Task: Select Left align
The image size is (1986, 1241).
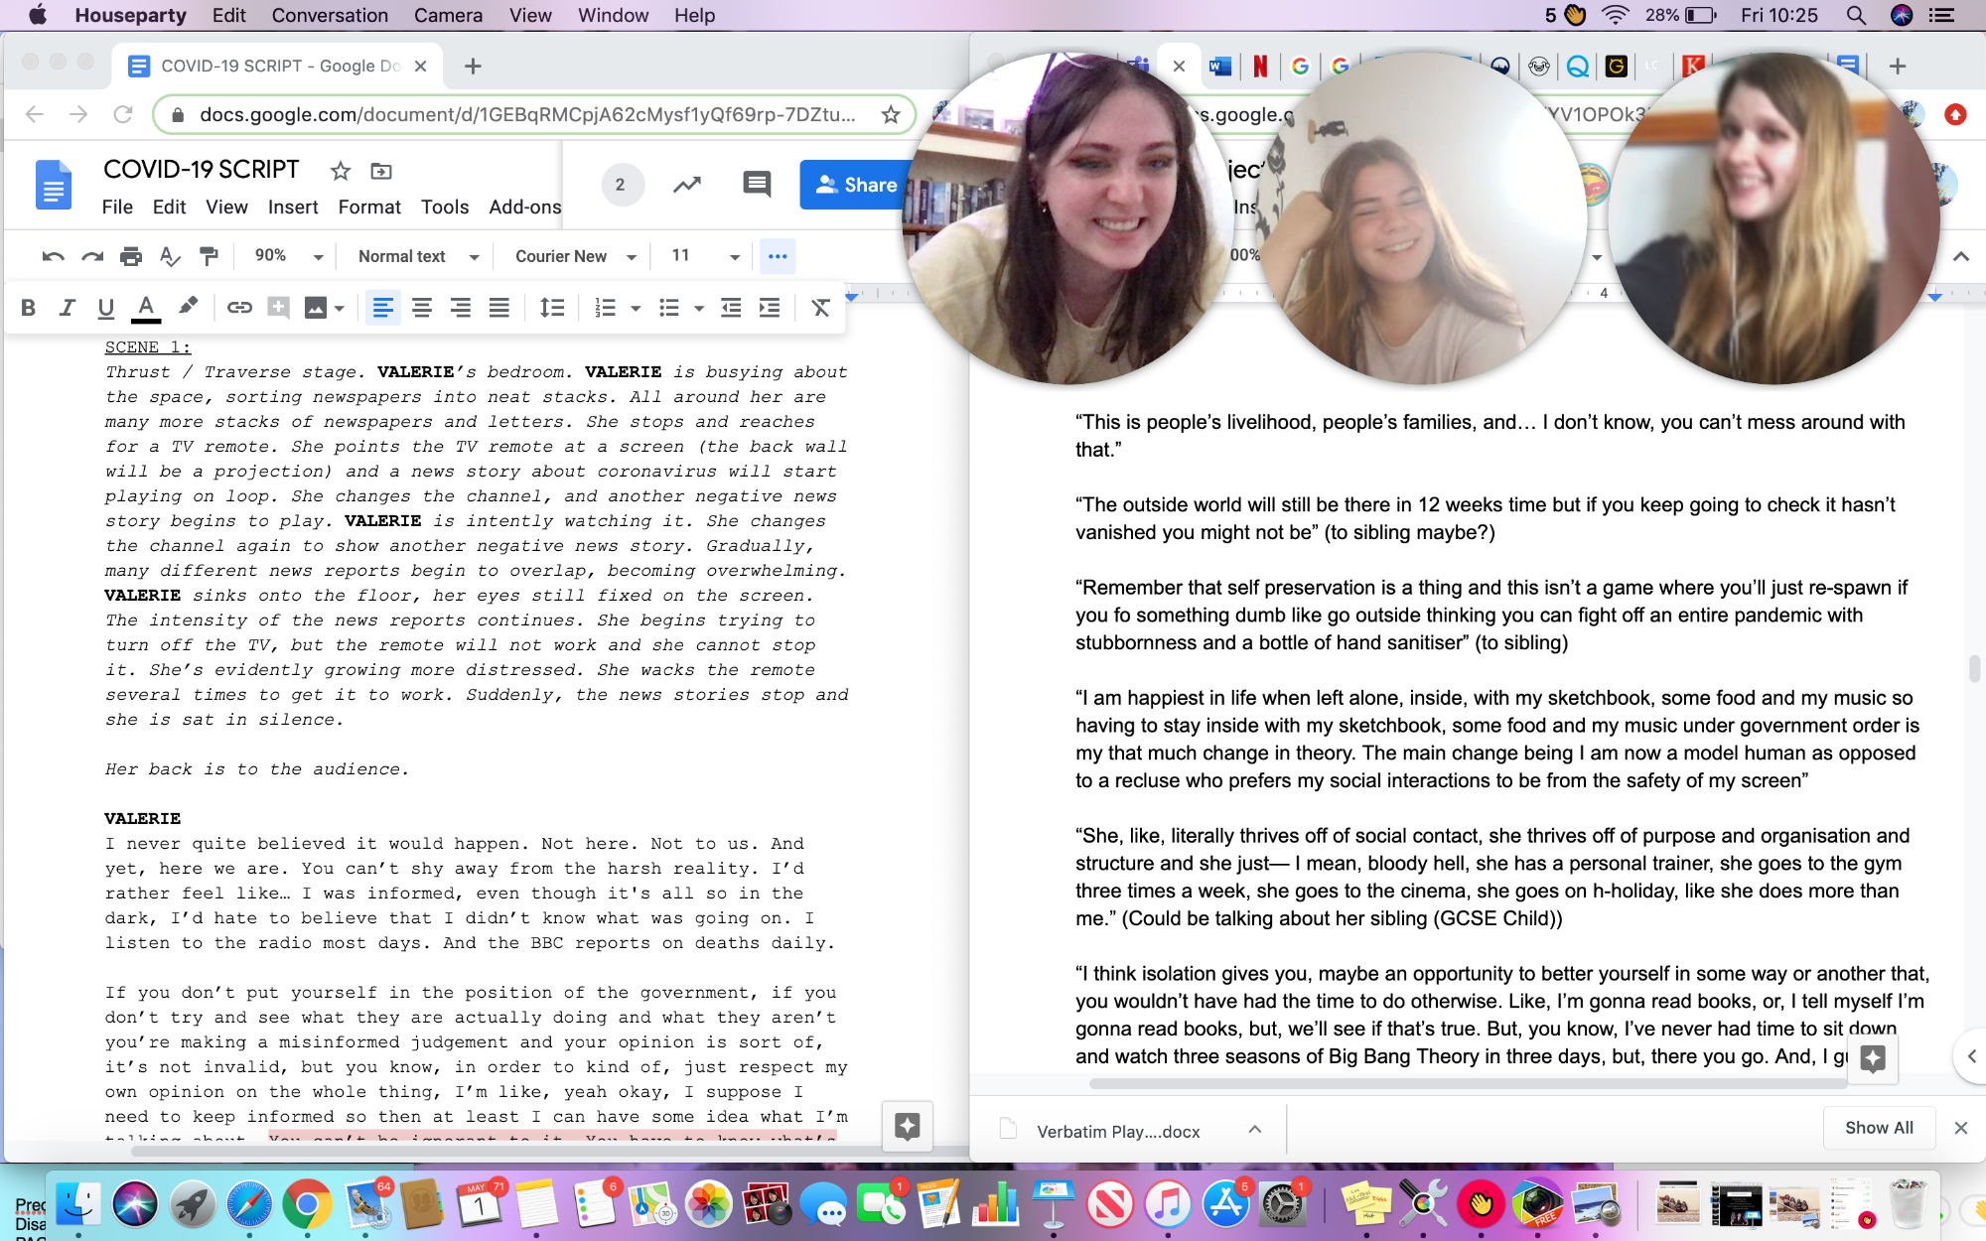Action: tap(382, 308)
